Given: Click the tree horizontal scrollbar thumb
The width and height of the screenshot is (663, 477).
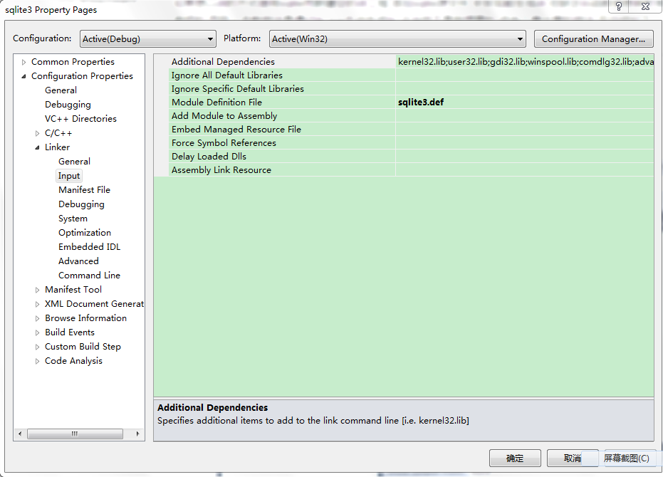Looking at the screenshot, I should (x=75, y=434).
